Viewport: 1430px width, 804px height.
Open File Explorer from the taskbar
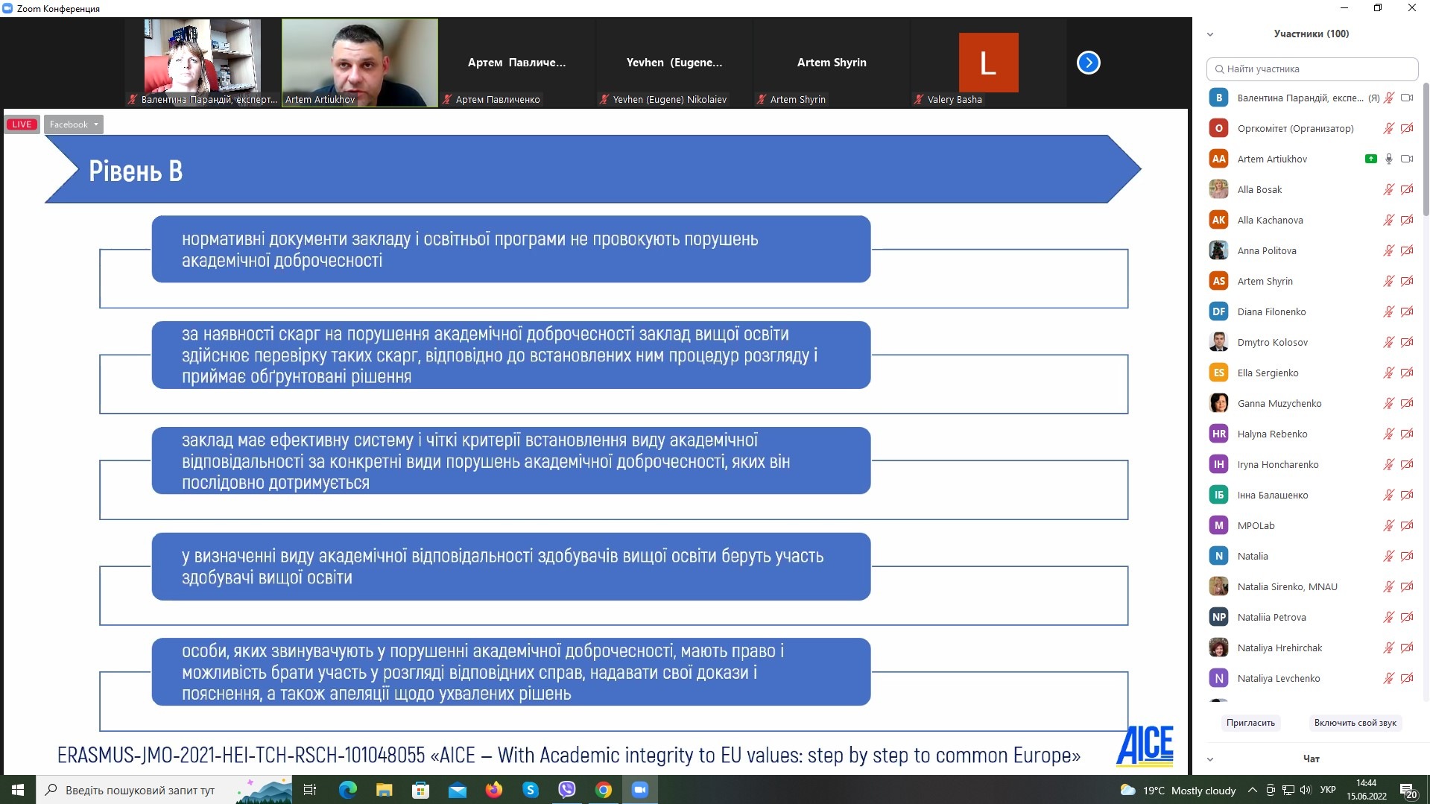384,790
